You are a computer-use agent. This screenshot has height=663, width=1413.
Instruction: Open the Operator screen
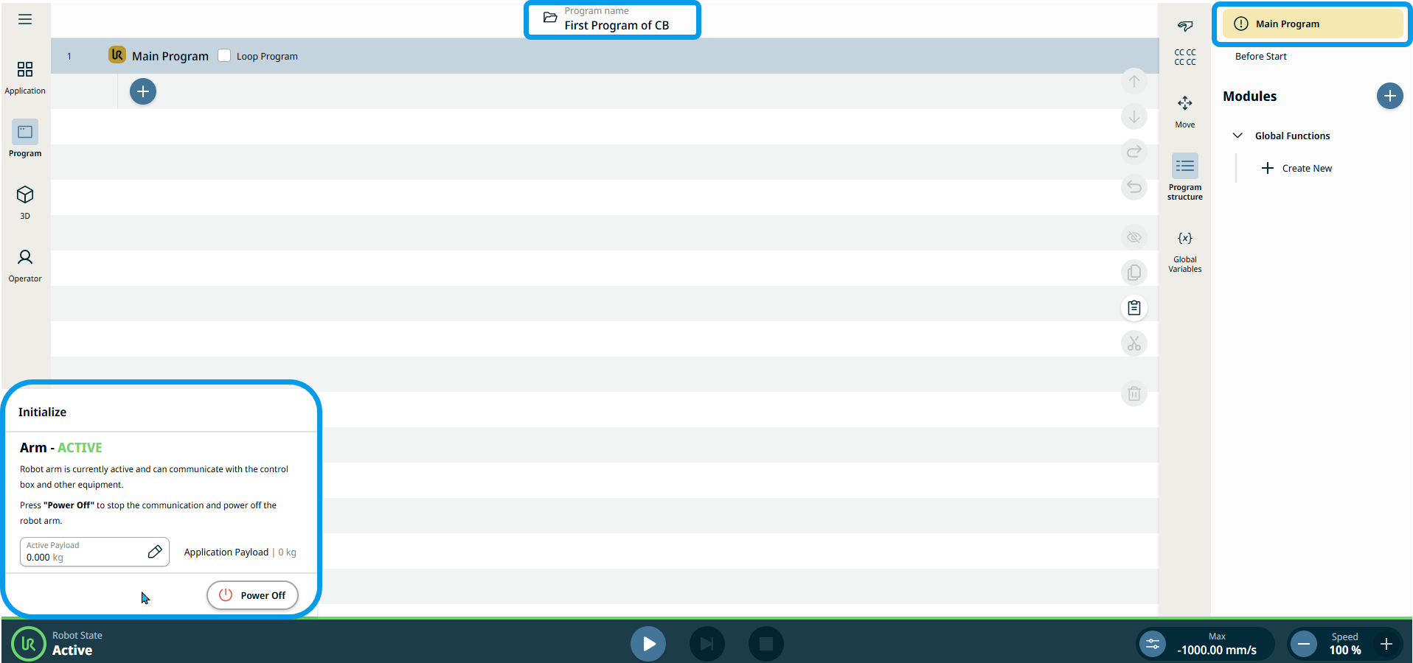point(25,264)
